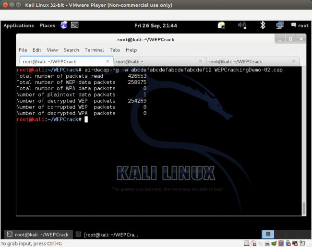Click the terminal's vertical scrollbar
The image size is (312, 247).
(x=303, y=209)
